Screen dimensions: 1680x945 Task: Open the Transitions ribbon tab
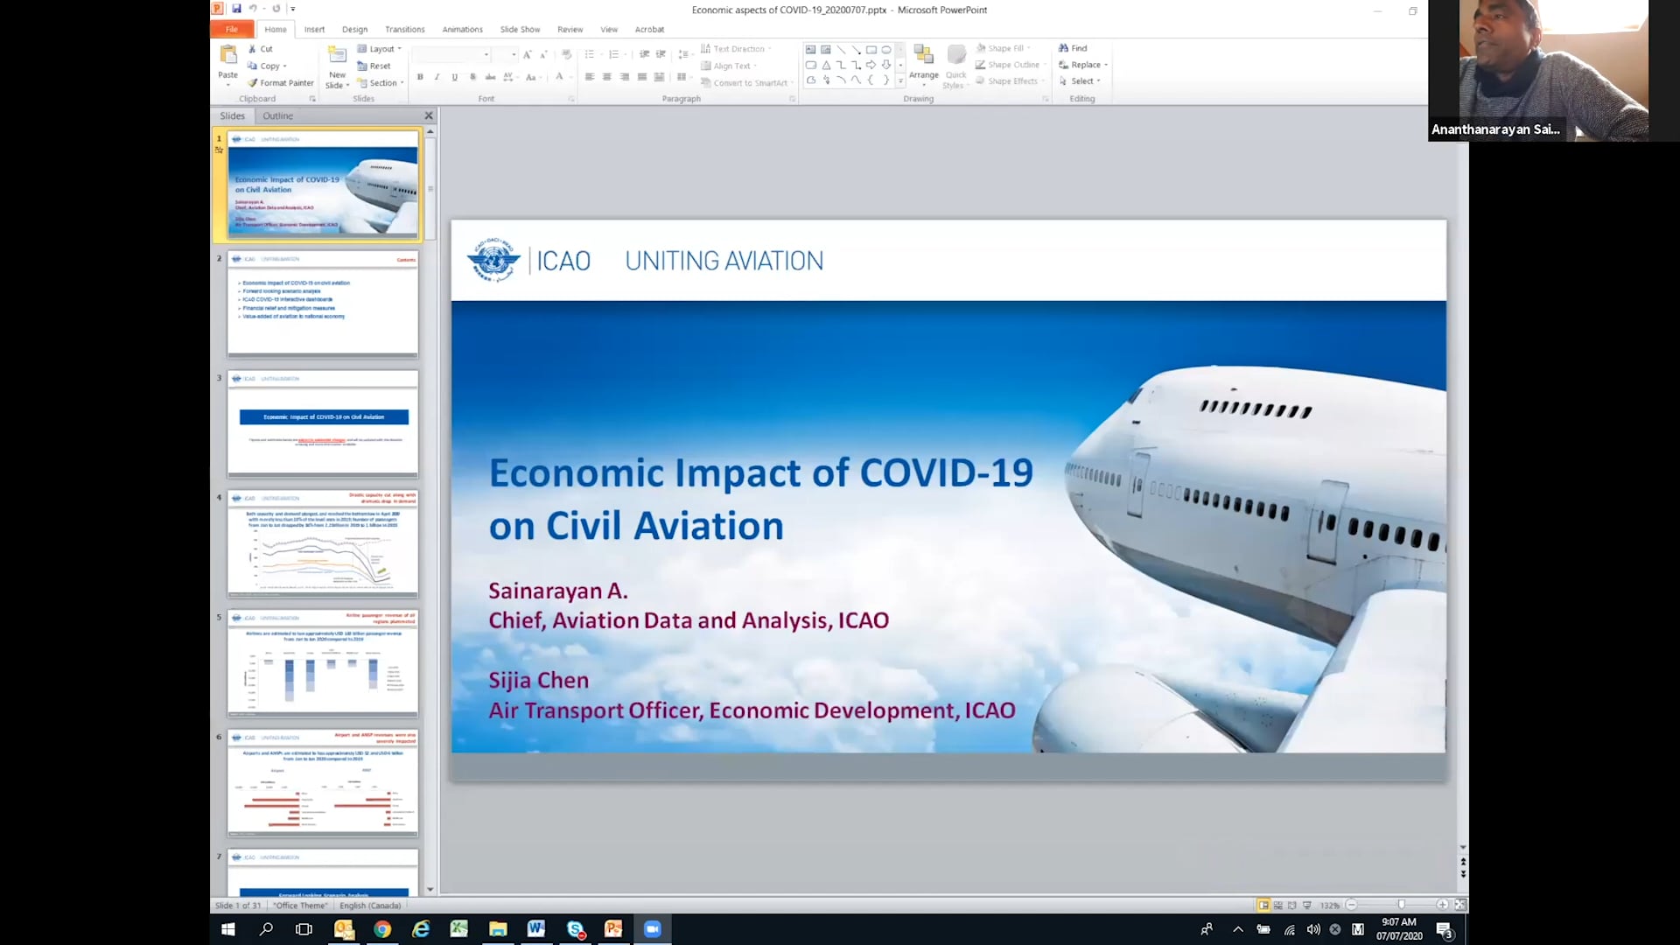(x=404, y=29)
